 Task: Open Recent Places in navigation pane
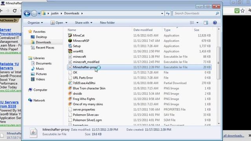click(x=45, y=47)
